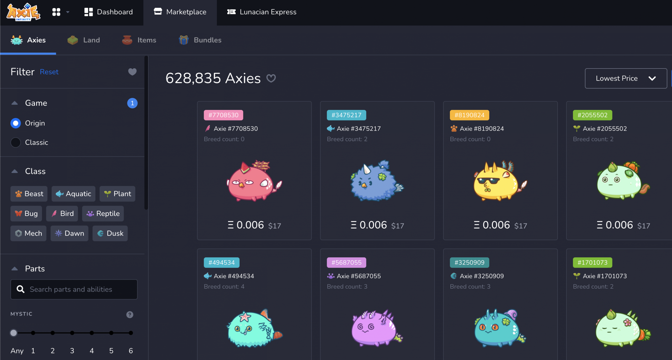Switch to the Land category tab
The image size is (672, 360).
point(83,40)
